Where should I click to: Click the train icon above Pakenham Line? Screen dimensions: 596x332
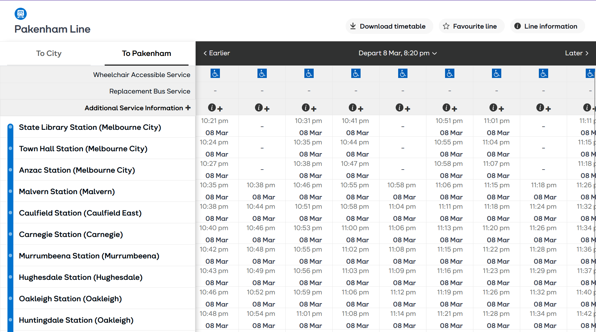coord(21,14)
